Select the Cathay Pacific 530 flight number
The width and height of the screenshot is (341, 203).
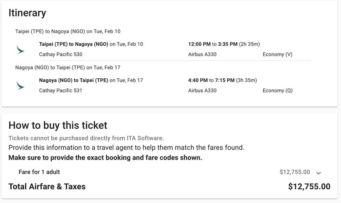(x=61, y=54)
